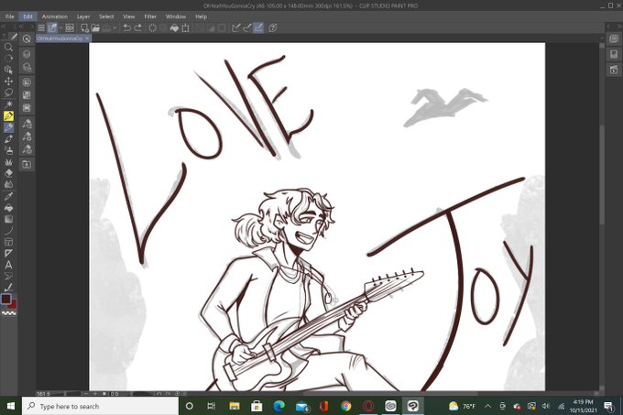
Task: Select the Brush tool
Action: click(x=8, y=139)
